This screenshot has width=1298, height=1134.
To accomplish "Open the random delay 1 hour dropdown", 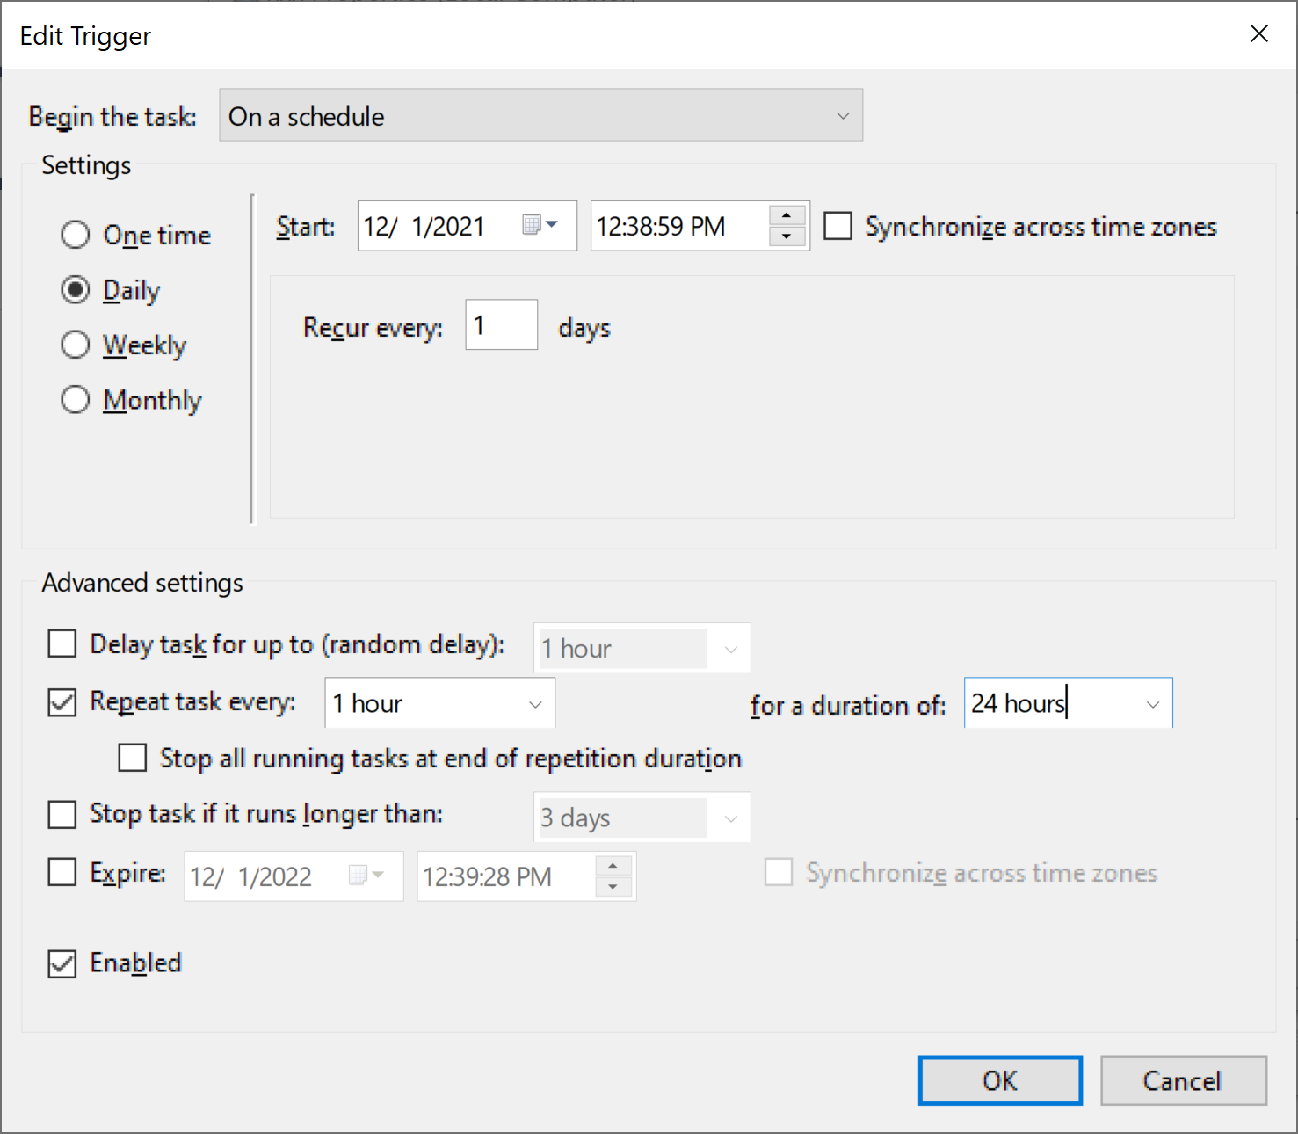I will [642, 649].
